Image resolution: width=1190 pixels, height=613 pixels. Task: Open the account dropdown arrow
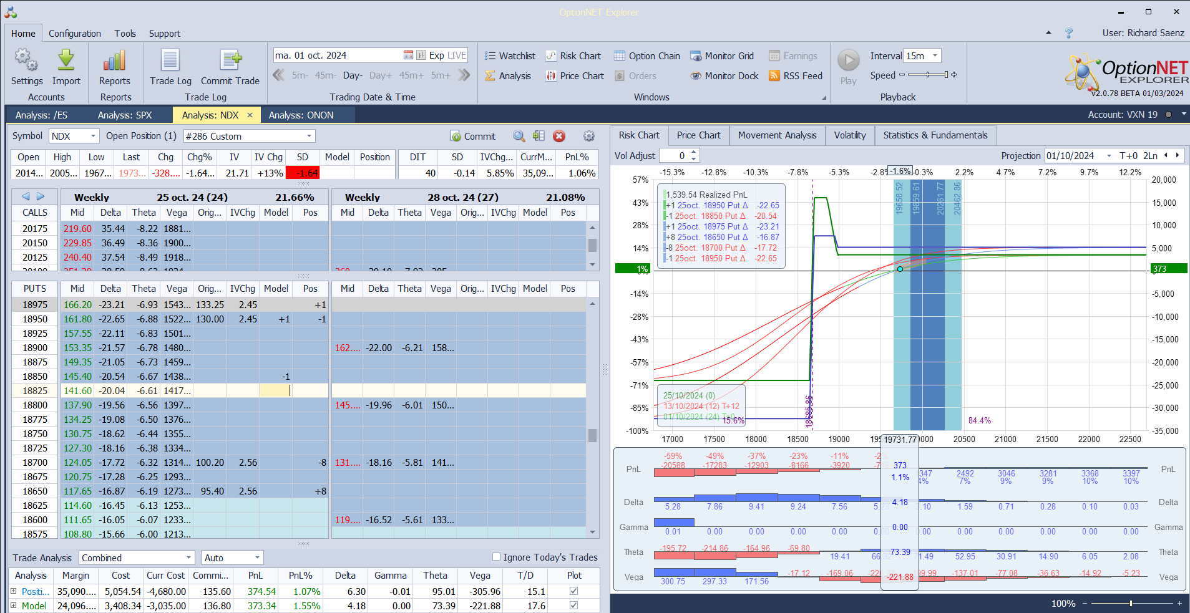tap(1184, 115)
